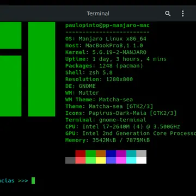196x196 pixels.
Task: Click the Icons: Papirus-Dark-Maia line
Action: pos(121,113)
